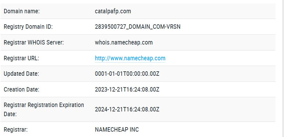Click the "Registrar:" label
Viewport: 284px width, 137px height.
[x=16, y=129]
